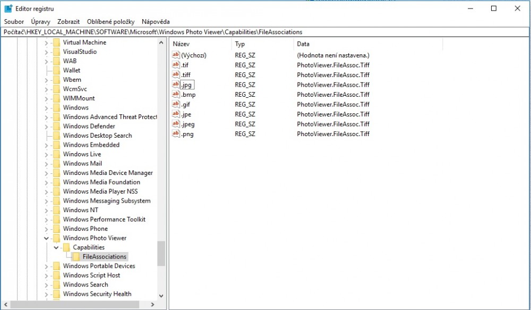
Task: Expand the Windows NT key
Action: [x=46, y=210]
